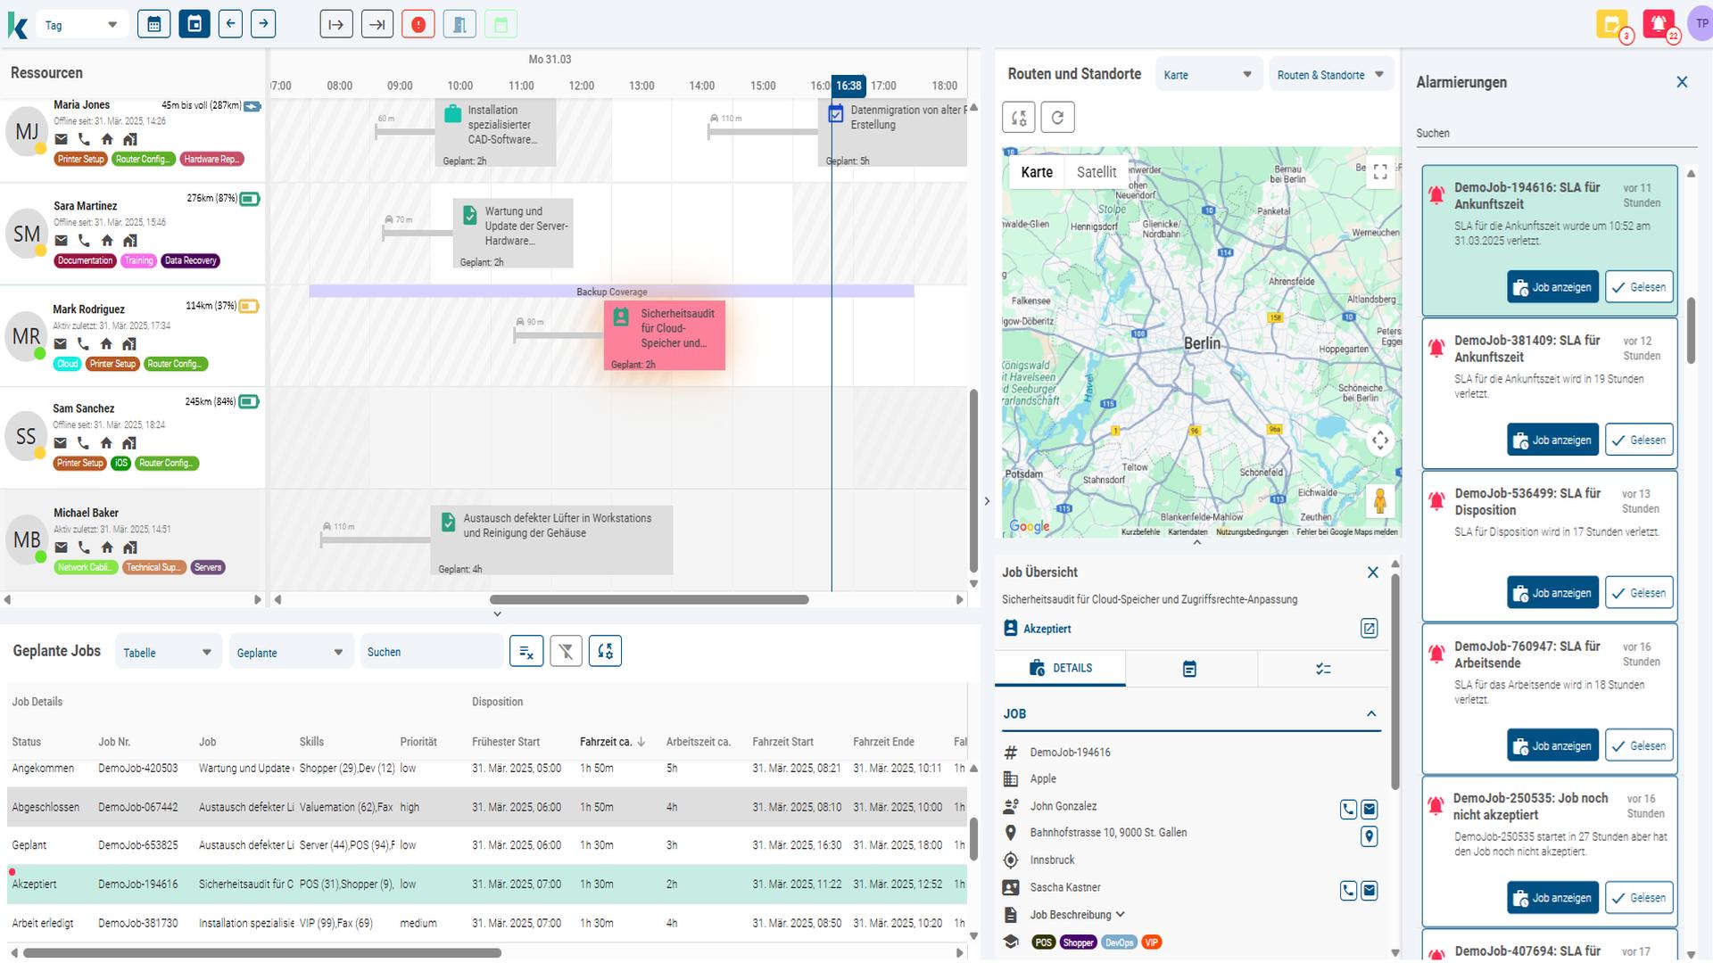
Task: Open the Tag view dropdown
Action: (x=80, y=25)
